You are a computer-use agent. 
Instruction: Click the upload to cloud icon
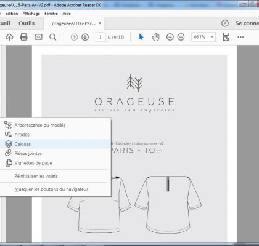point(9,37)
